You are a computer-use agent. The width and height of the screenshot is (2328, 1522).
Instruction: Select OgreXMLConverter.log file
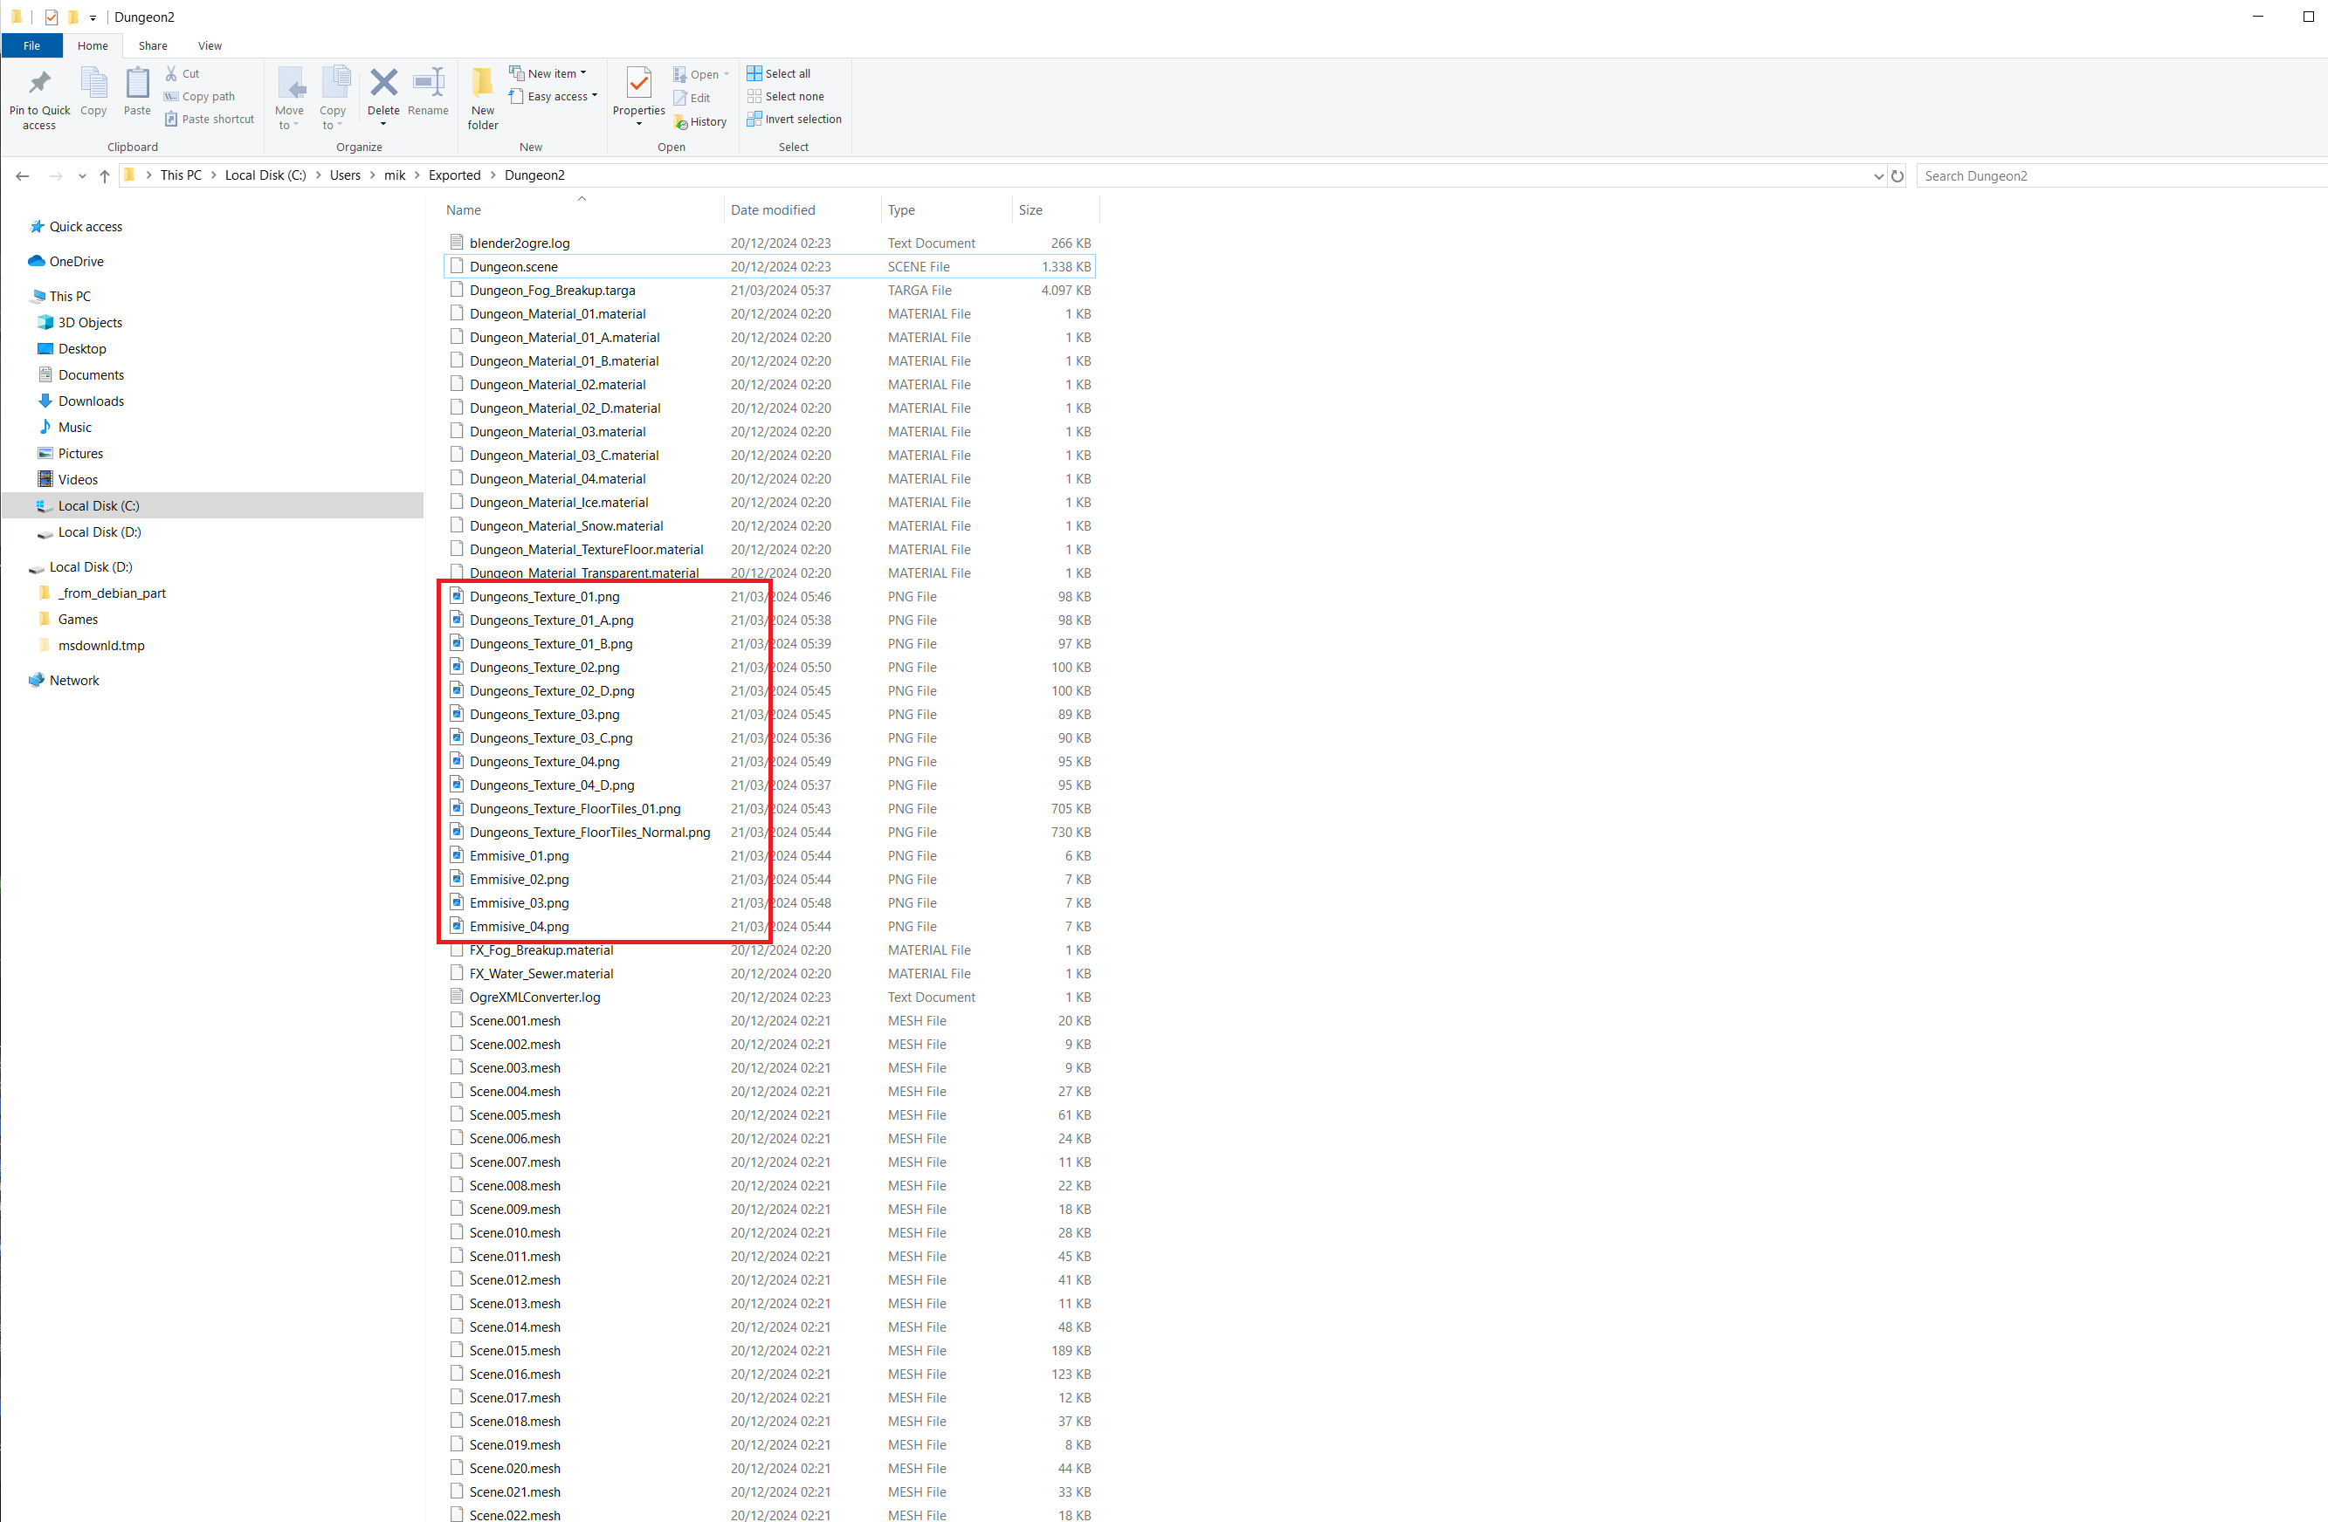[770, 998]
